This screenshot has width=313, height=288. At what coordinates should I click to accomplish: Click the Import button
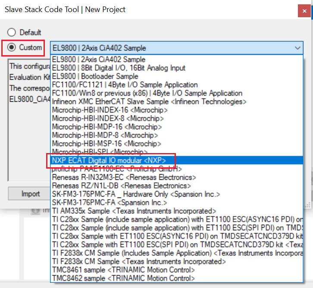coord(31,194)
